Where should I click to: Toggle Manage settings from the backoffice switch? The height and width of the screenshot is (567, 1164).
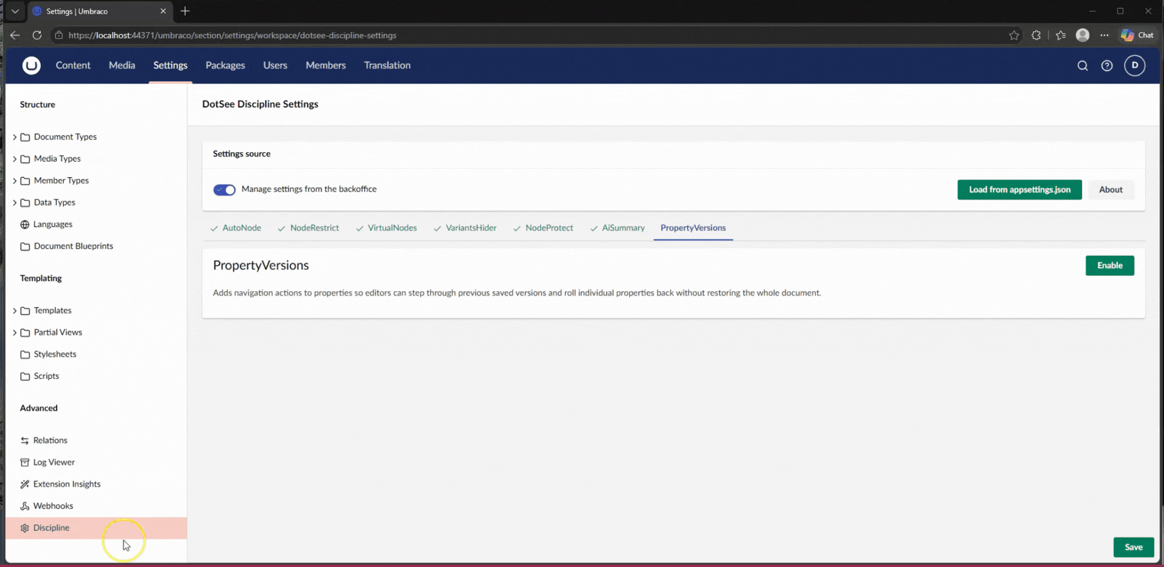point(224,190)
